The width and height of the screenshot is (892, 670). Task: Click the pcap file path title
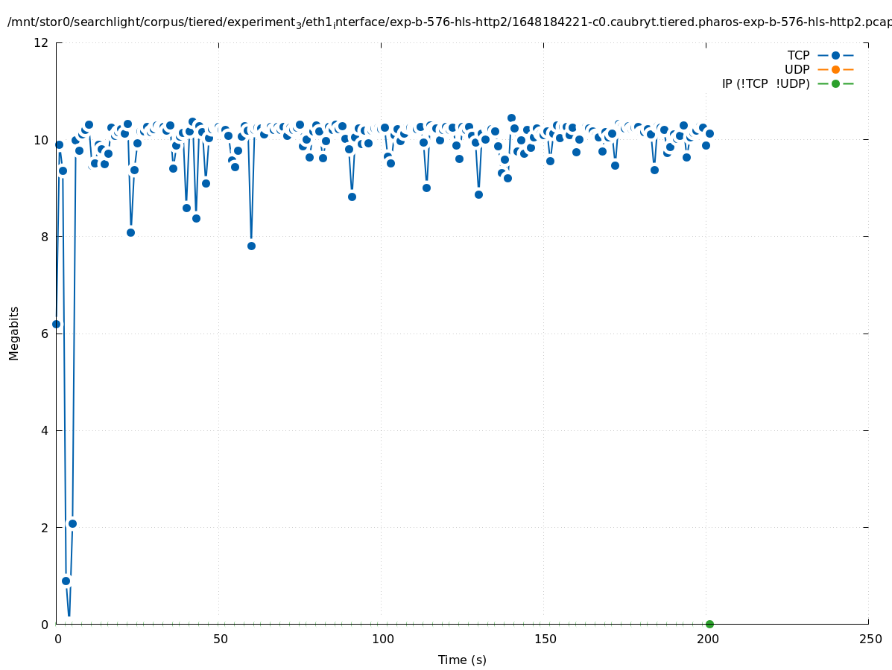click(447, 22)
